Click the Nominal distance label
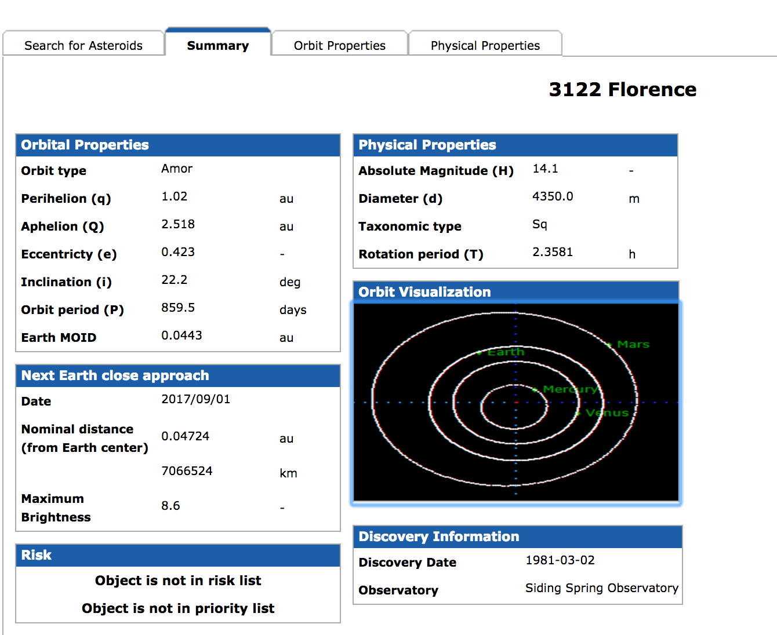The width and height of the screenshot is (777, 635). (85, 439)
